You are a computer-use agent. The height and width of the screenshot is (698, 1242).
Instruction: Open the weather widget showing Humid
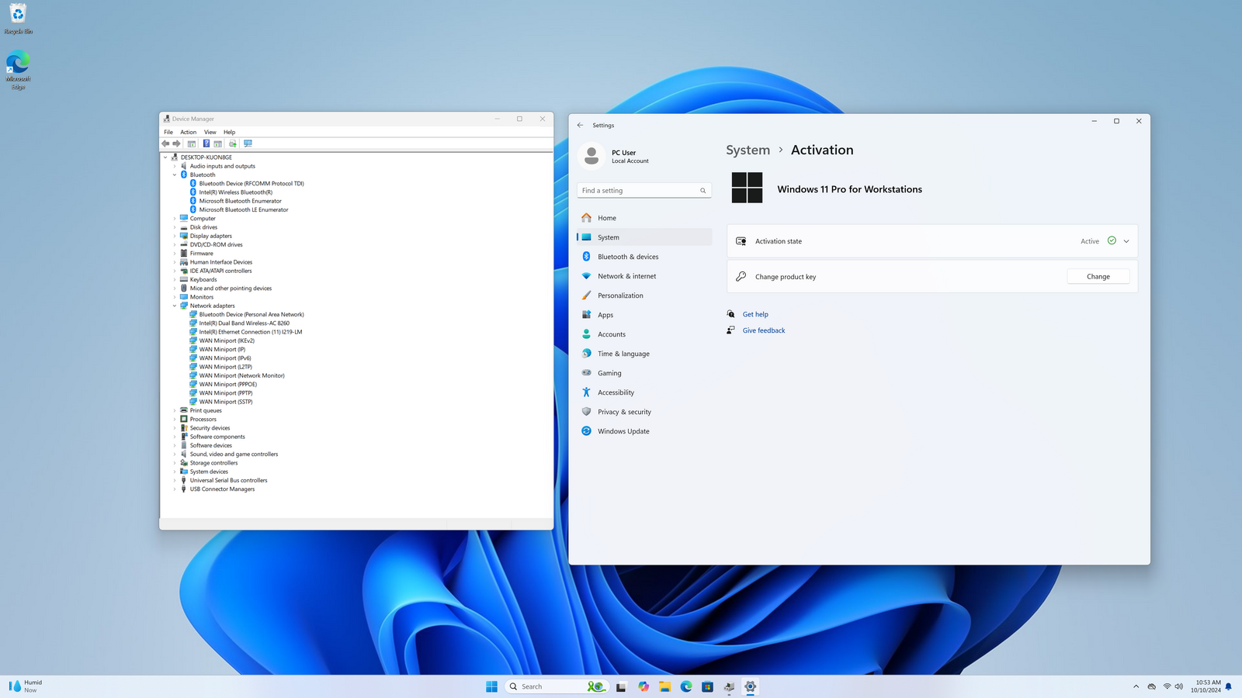tap(26, 686)
